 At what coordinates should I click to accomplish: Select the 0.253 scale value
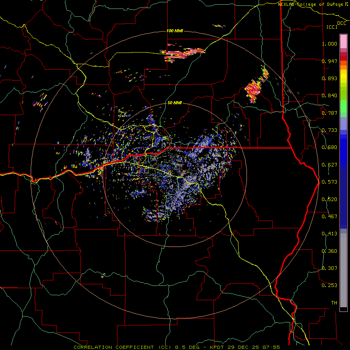coord(329,285)
